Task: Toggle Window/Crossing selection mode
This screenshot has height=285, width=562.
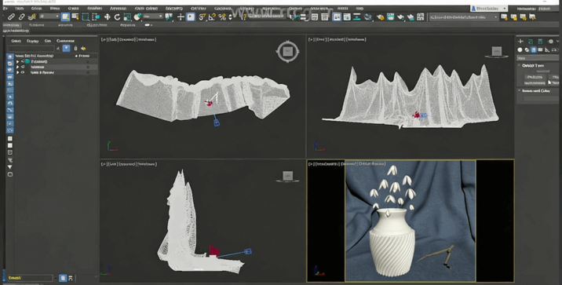Action: click(96, 16)
